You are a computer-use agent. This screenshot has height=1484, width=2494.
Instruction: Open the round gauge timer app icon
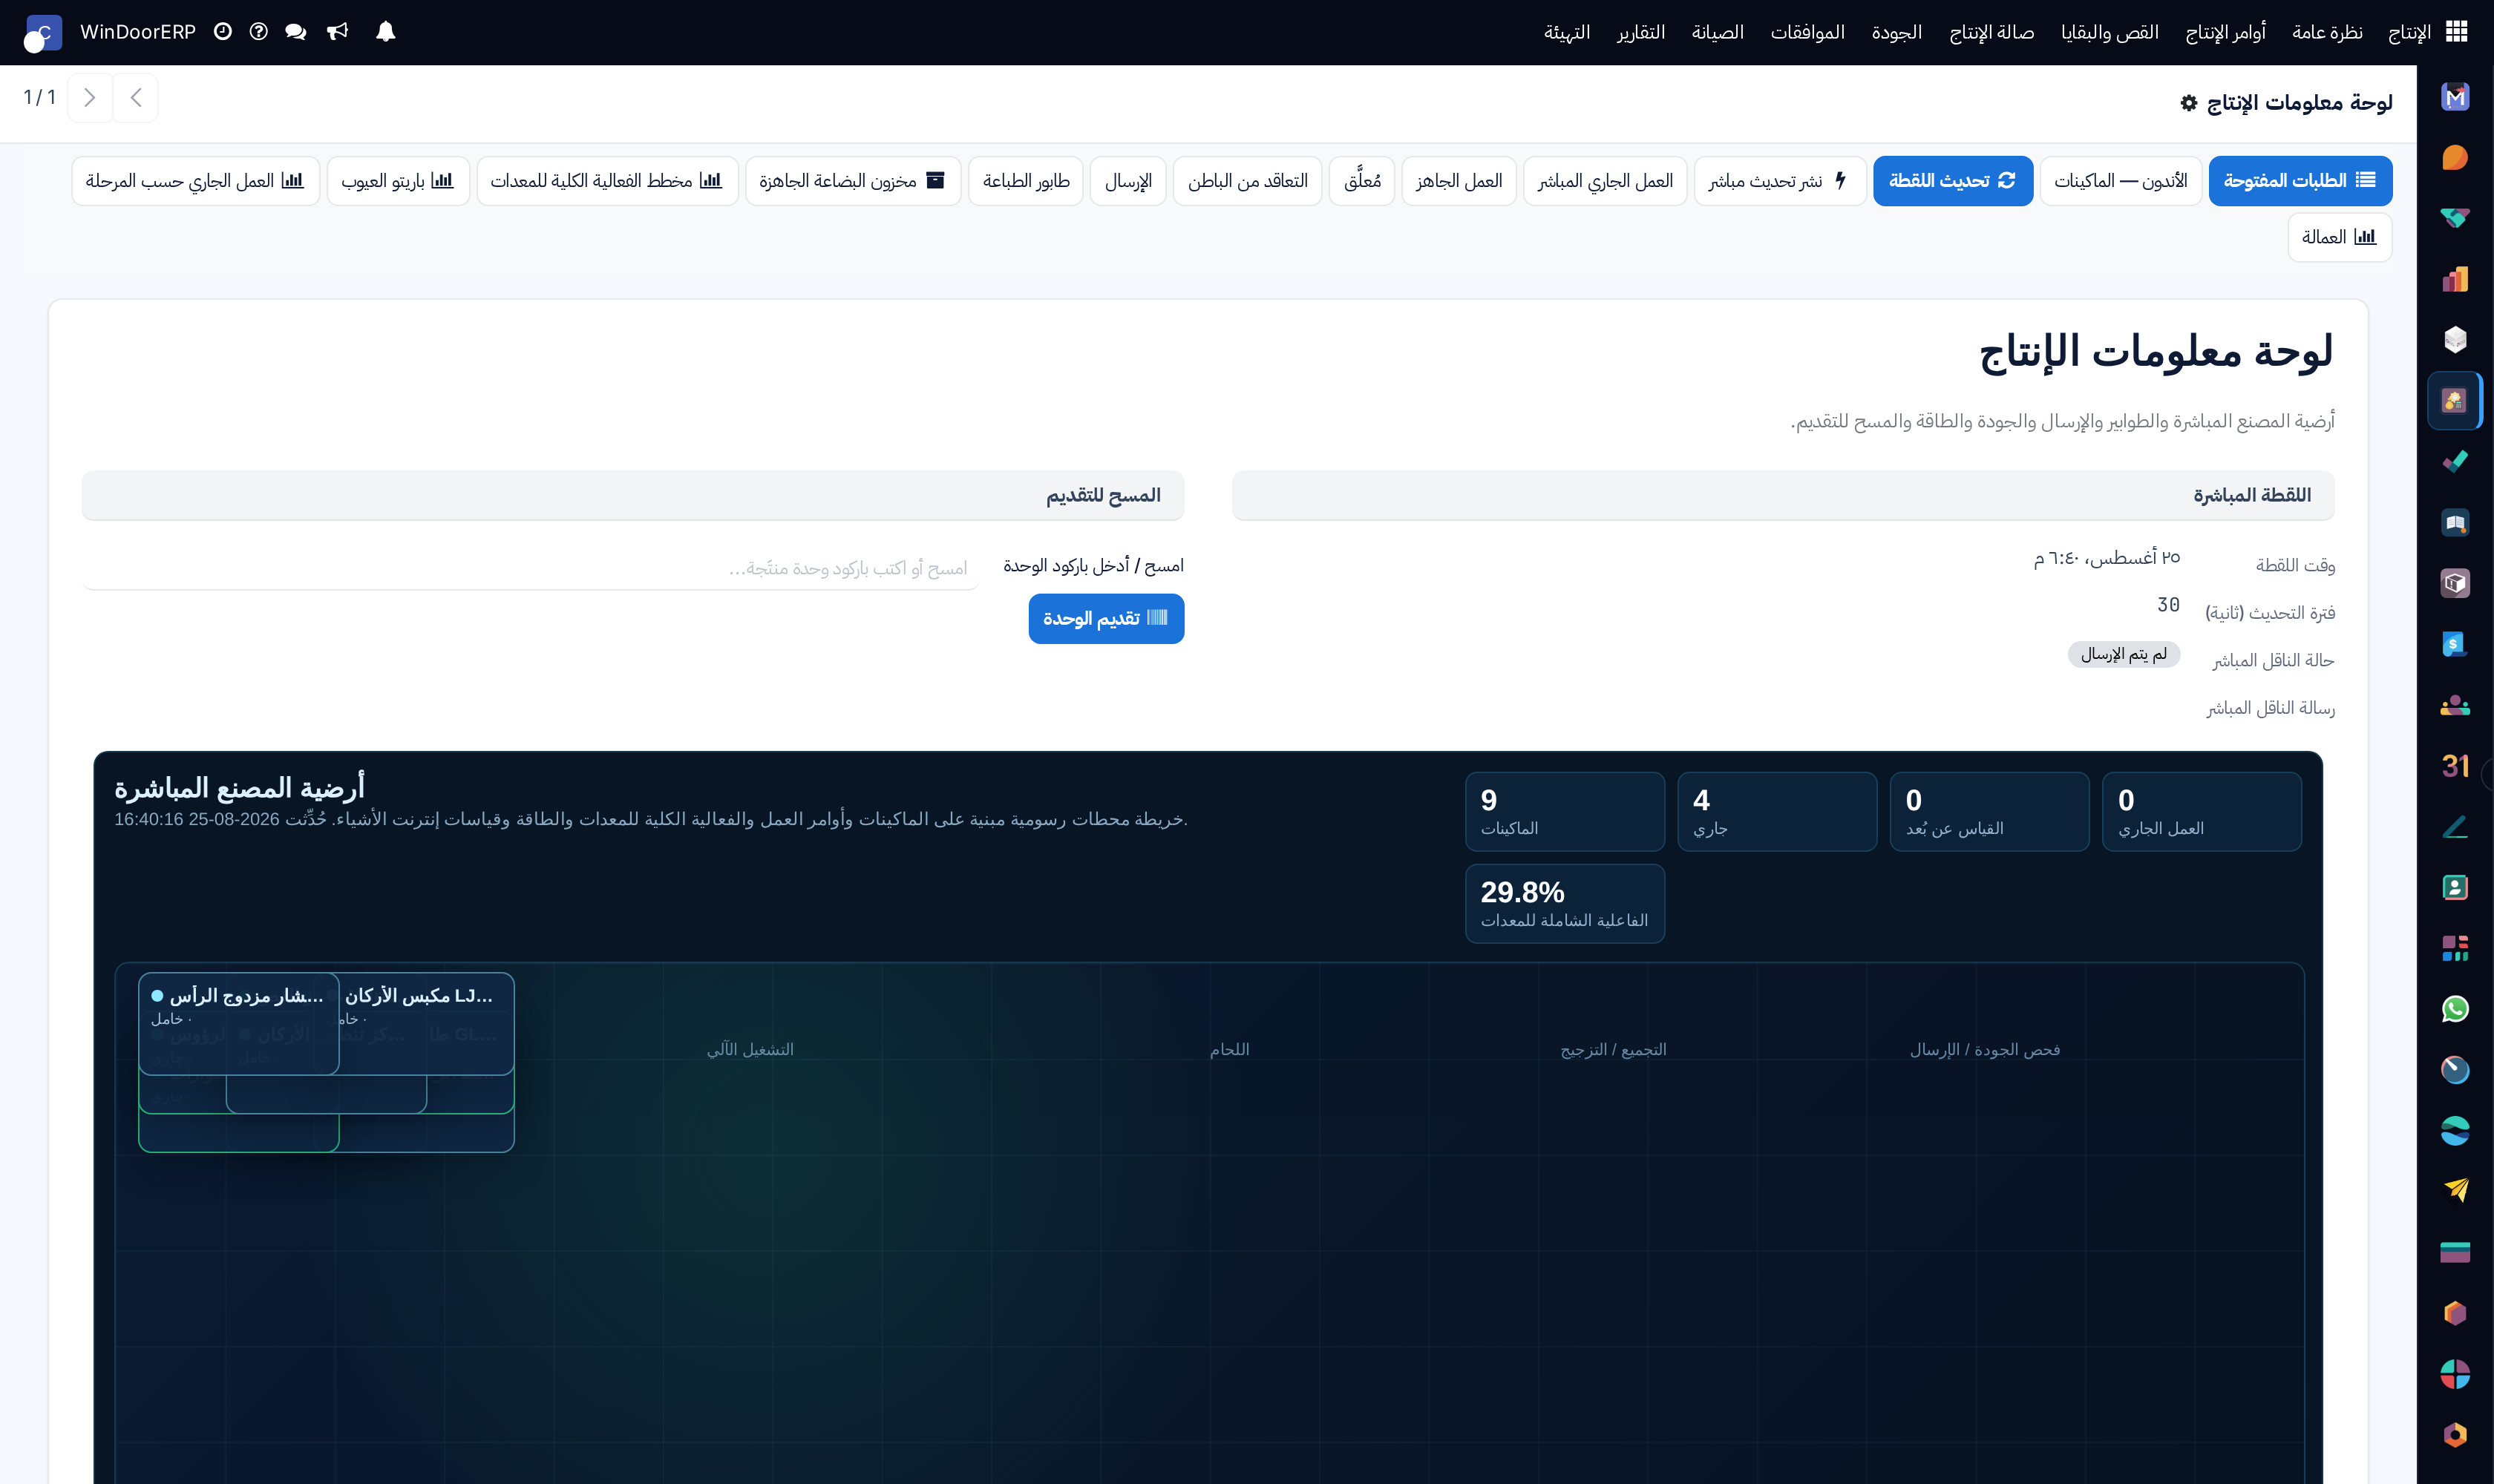point(2454,1070)
